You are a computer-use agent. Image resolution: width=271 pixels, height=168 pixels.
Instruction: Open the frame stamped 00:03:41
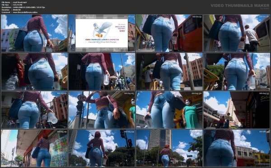(x=34, y=110)
